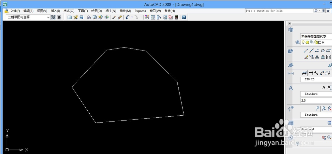This screenshot has width=332, height=154.
Task: Click the layer 0 color swatch
Action: click(320, 42)
